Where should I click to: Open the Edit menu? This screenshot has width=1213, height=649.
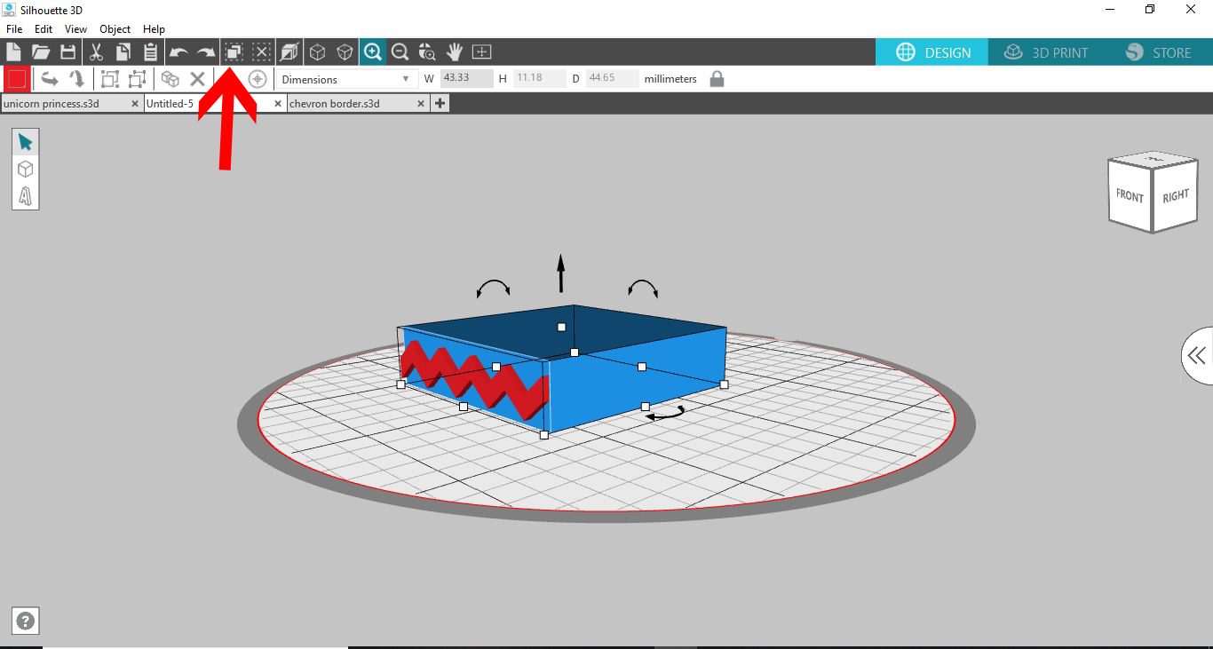(44, 29)
